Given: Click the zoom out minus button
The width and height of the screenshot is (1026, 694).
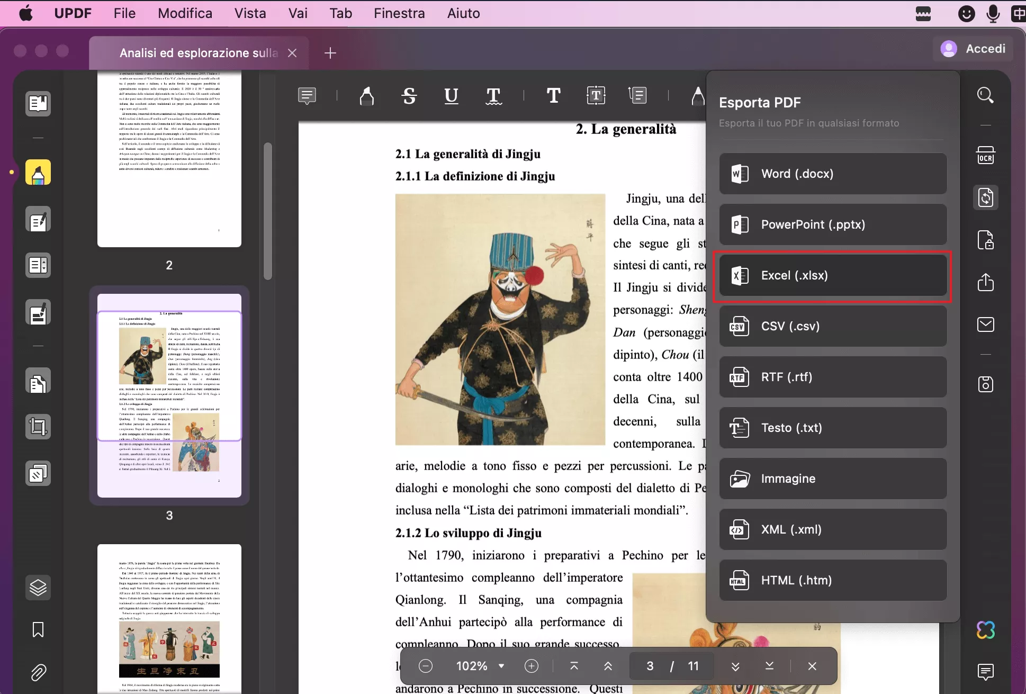Looking at the screenshot, I should pyautogui.click(x=426, y=666).
